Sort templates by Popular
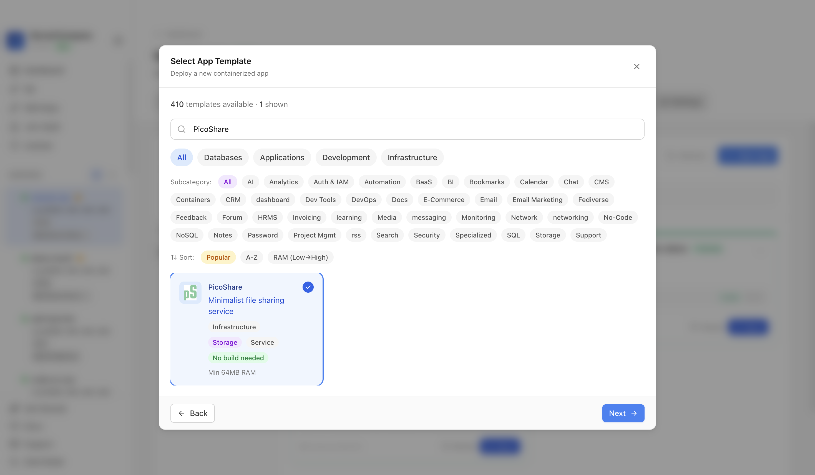Image resolution: width=815 pixels, height=475 pixels. point(218,257)
